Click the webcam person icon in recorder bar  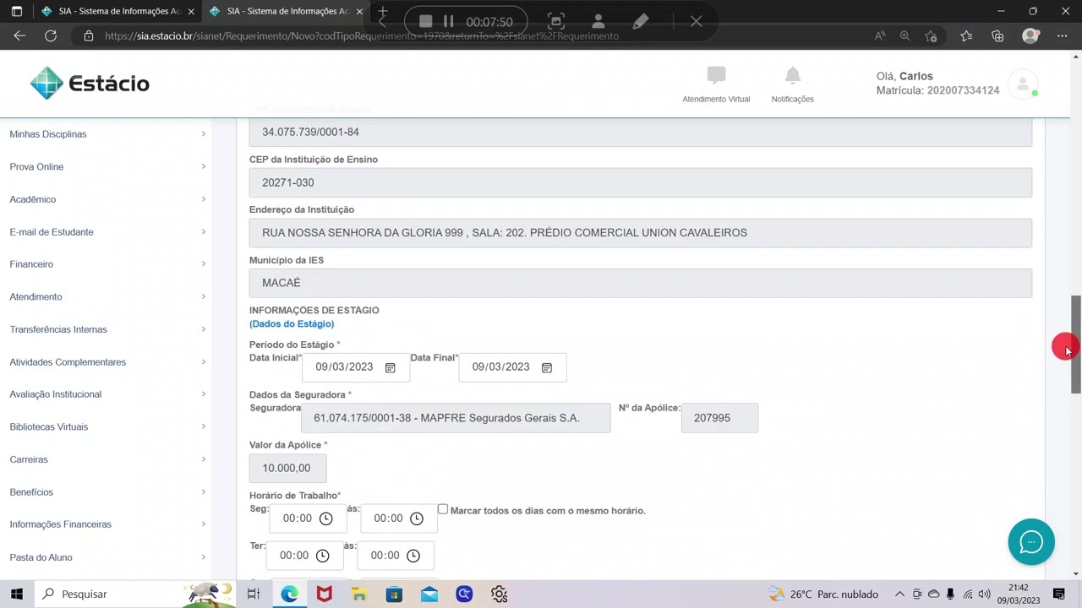coord(598,21)
